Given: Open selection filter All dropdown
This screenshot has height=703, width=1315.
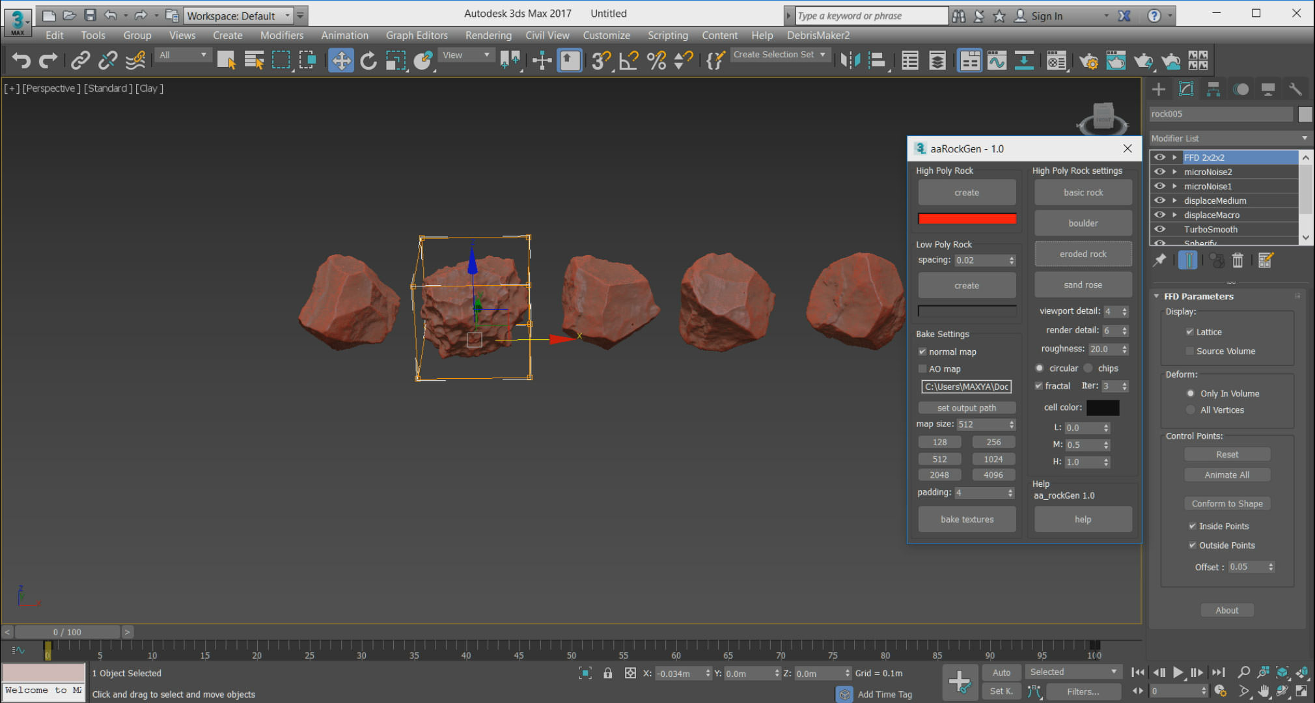Looking at the screenshot, I should 183,55.
